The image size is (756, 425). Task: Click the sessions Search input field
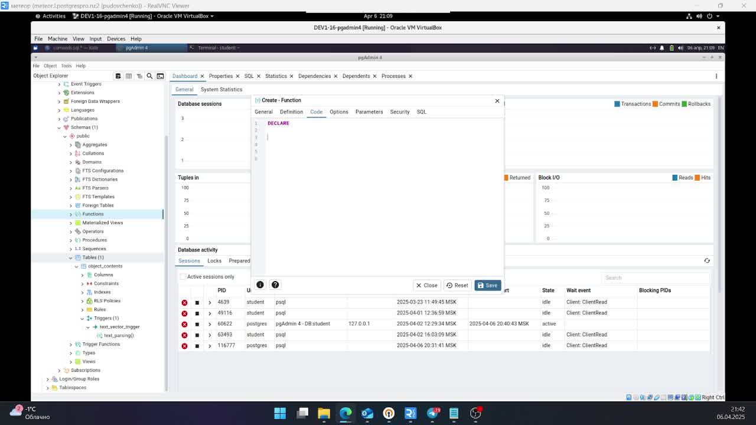[656, 277]
